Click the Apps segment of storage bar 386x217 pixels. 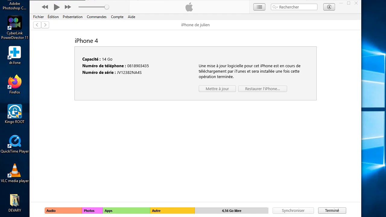pos(126,211)
